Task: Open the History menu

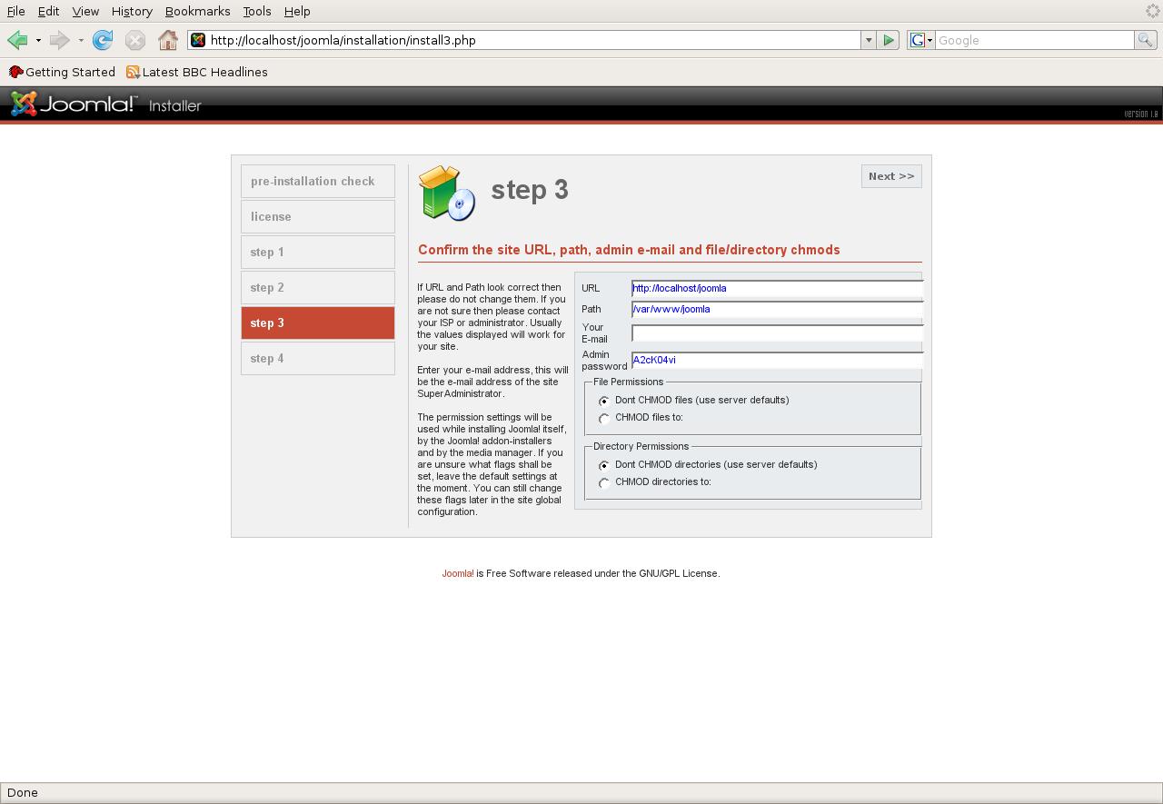Action: click(x=132, y=11)
